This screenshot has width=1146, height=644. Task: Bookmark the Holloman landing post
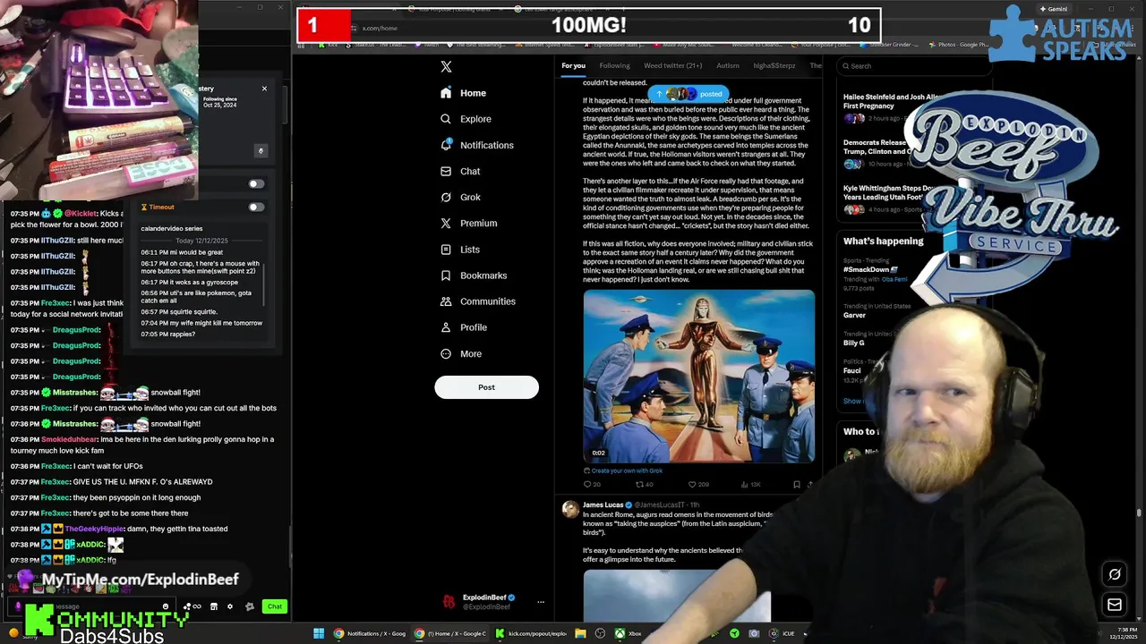click(796, 484)
